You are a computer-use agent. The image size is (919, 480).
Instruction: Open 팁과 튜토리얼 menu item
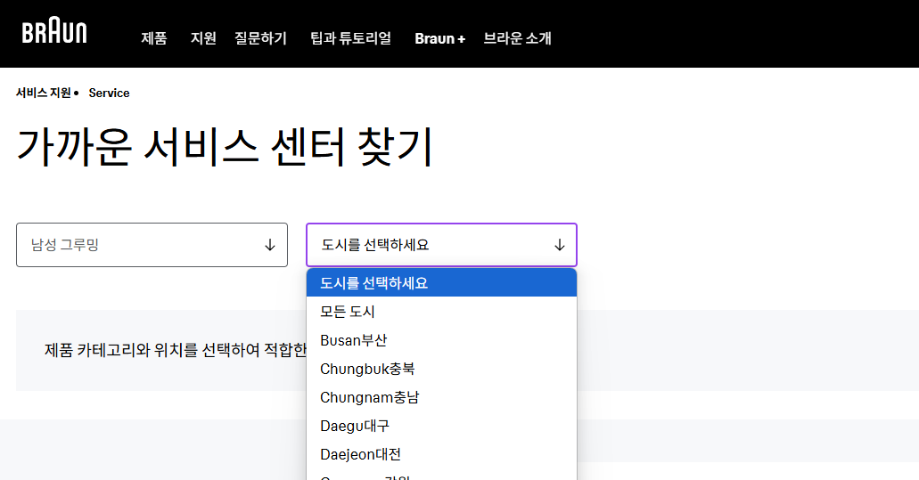point(350,38)
